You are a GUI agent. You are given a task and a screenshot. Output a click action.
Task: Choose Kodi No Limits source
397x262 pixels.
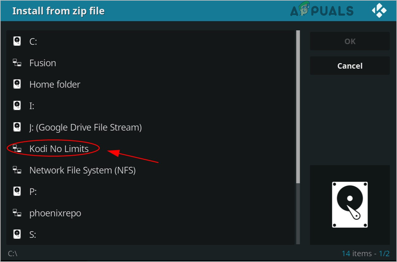coord(59,149)
